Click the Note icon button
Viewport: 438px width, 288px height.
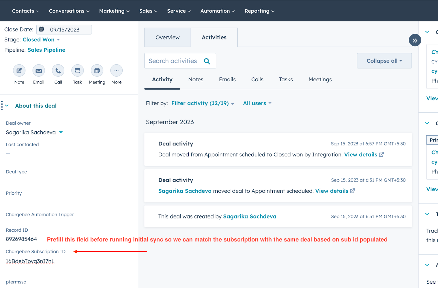point(19,71)
